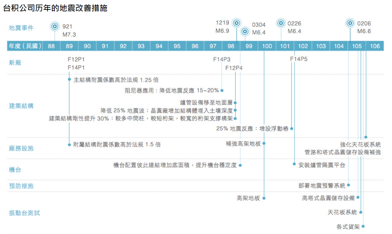Click the 新廠 row label
The height and width of the screenshot is (234, 392).
tap(15, 62)
